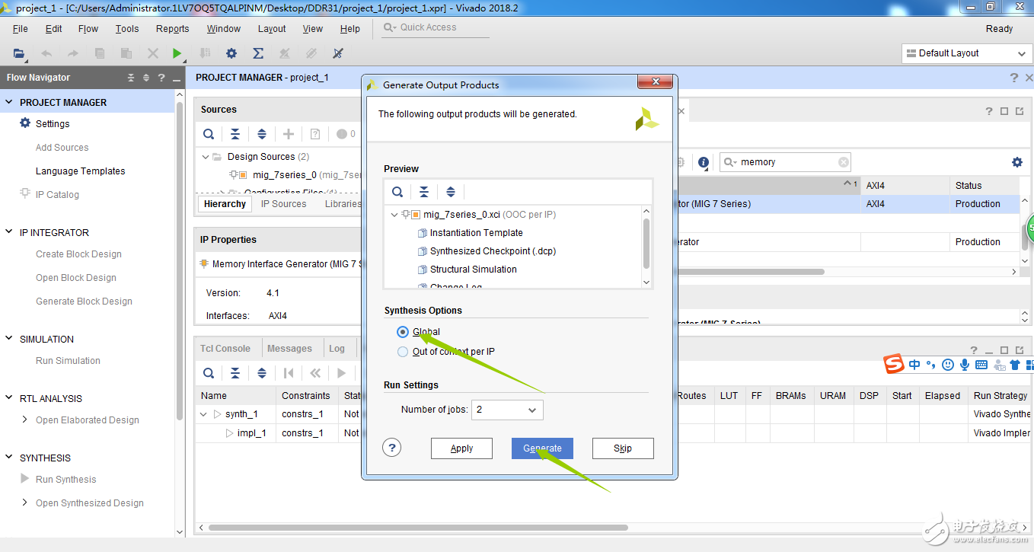Expand Open Elaborated Design
Screen dimensions: 1034x552
(24, 420)
